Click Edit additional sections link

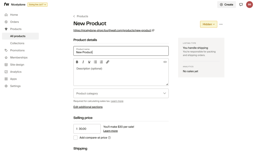click(x=88, y=107)
